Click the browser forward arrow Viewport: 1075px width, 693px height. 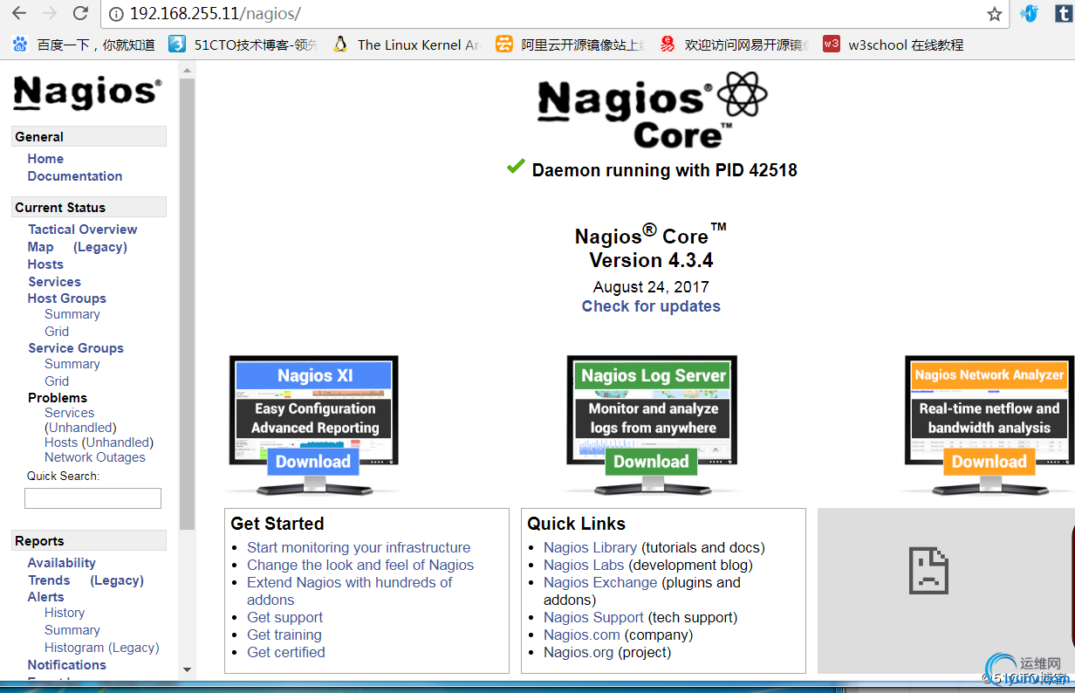tap(50, 13)
